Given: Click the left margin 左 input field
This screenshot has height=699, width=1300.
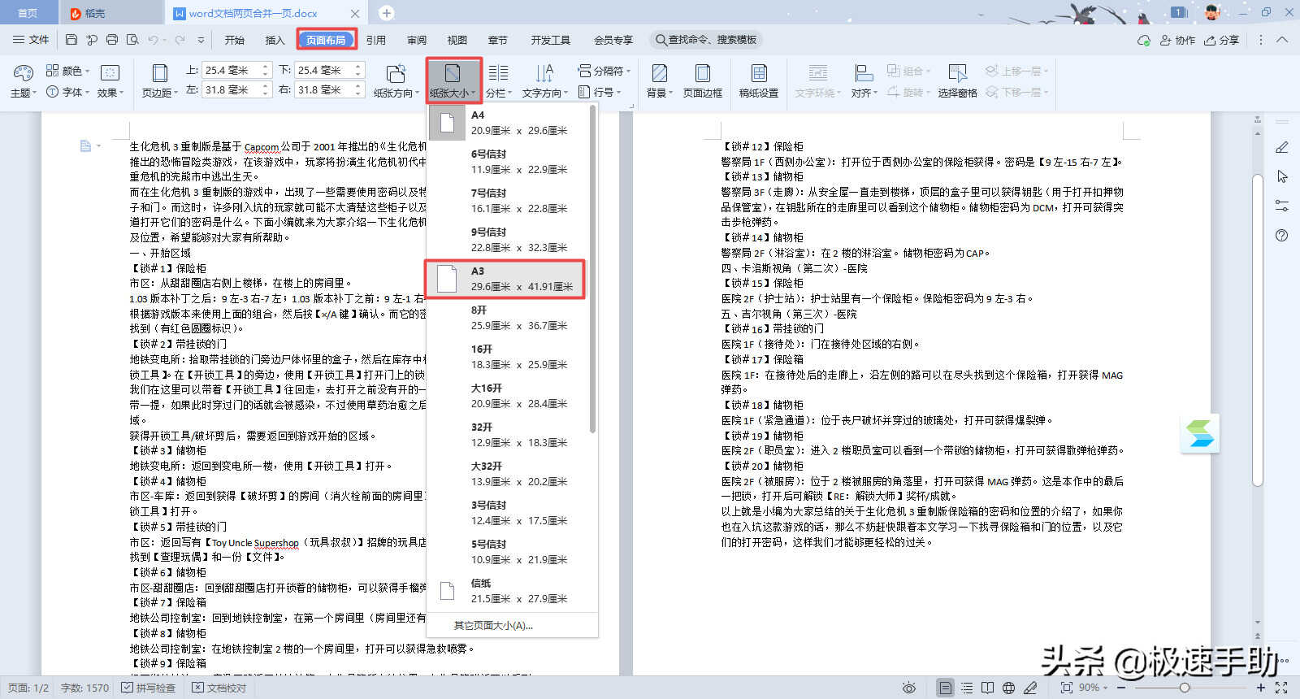Looking at the screenshot, I should (232, 89).
